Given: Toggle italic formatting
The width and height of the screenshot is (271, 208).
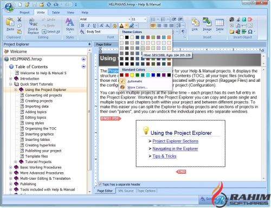Looking at the screenshot, I should [x=88, y=25].
